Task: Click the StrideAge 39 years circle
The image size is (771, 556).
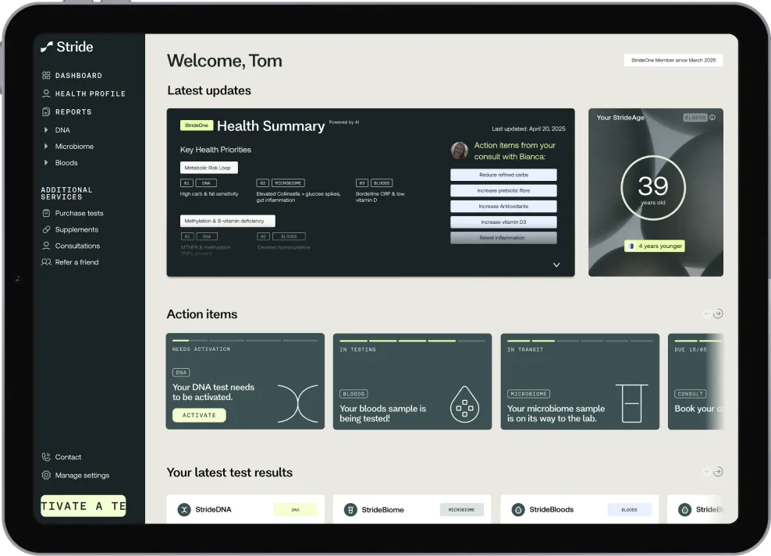Action: pos(653,188)
